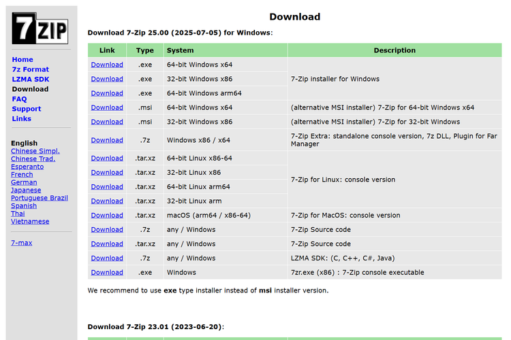This screenshot has width=511, height=340.
Task: Open the 7z Format page
Action: pos(30,69)
